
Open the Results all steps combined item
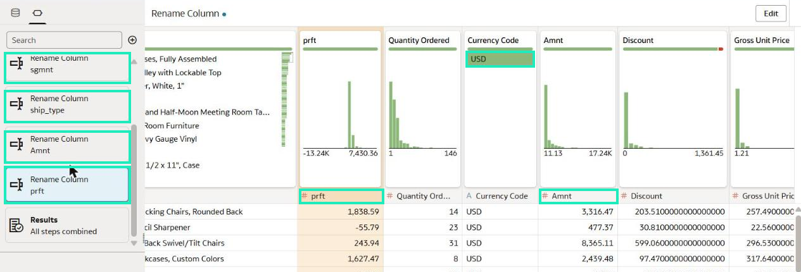[x=67, y=225]
